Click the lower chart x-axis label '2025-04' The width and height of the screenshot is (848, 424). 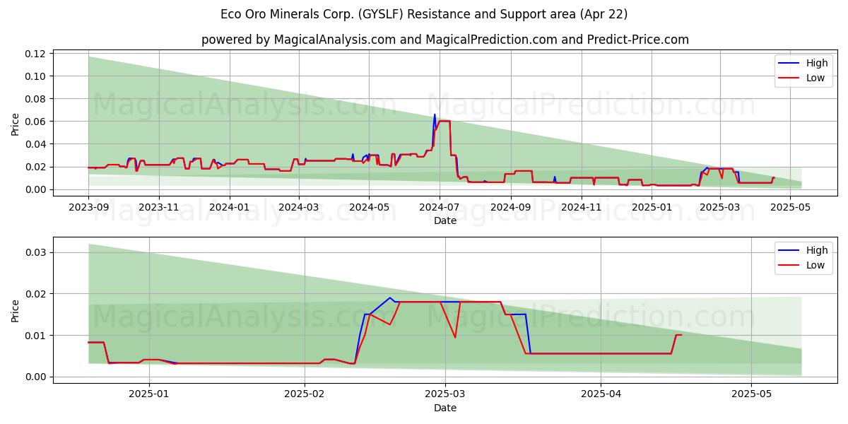click(601, 394)
